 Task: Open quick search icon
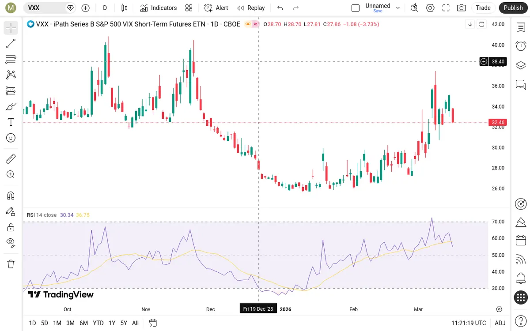point(414,8)
